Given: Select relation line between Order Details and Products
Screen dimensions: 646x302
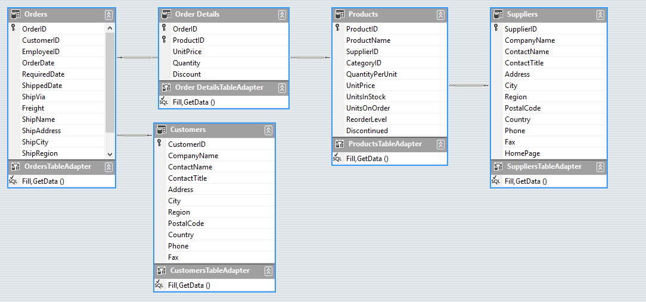Looking at the screenshot, I should tap(310, 58).
